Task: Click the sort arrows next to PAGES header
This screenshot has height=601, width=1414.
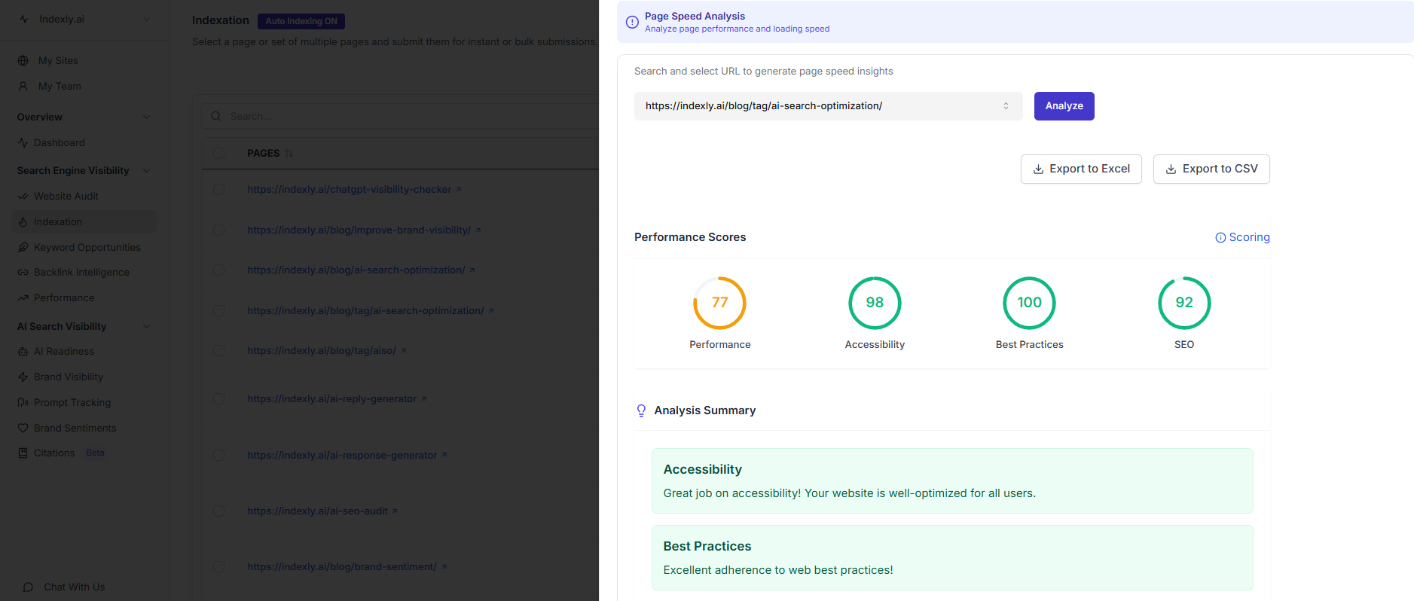Action: pyautogui.click(x=289, y=154)
